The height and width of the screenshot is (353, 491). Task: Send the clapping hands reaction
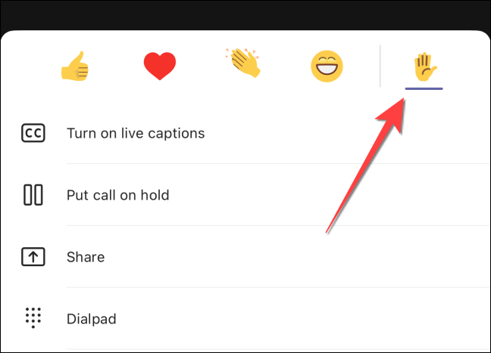[x=244, y=63]
